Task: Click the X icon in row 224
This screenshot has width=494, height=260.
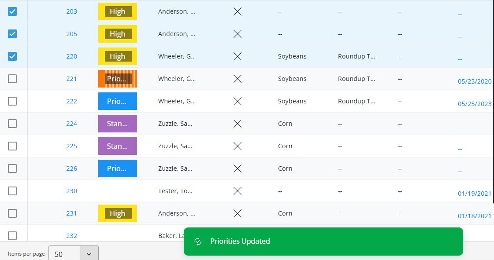Action: (238, 124)
